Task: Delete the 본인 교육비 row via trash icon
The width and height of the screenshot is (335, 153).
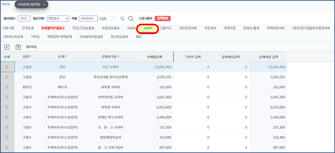Action: (x=7, y=67)
